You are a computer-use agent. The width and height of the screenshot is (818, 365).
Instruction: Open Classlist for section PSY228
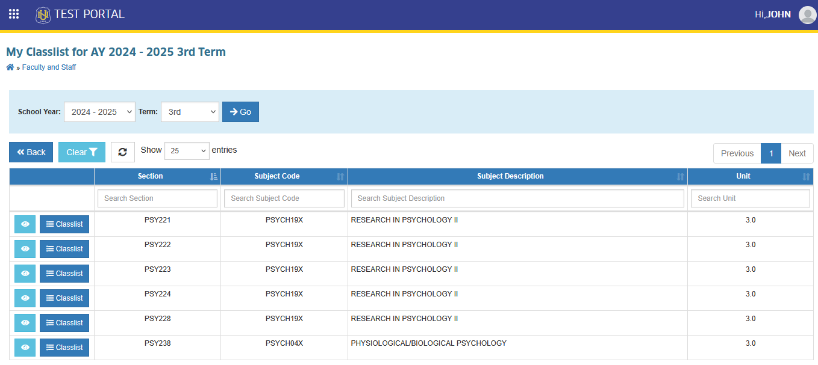[64, 323]
